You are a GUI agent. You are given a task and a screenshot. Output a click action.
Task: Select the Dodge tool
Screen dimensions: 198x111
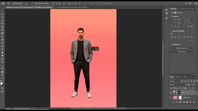pos(2,55)
